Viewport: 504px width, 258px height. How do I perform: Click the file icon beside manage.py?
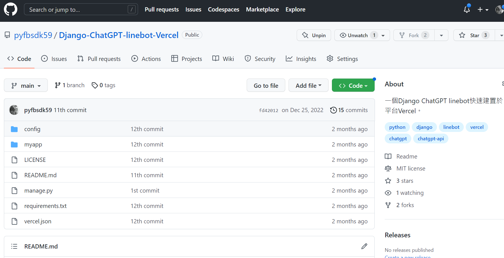coord(14,191)
